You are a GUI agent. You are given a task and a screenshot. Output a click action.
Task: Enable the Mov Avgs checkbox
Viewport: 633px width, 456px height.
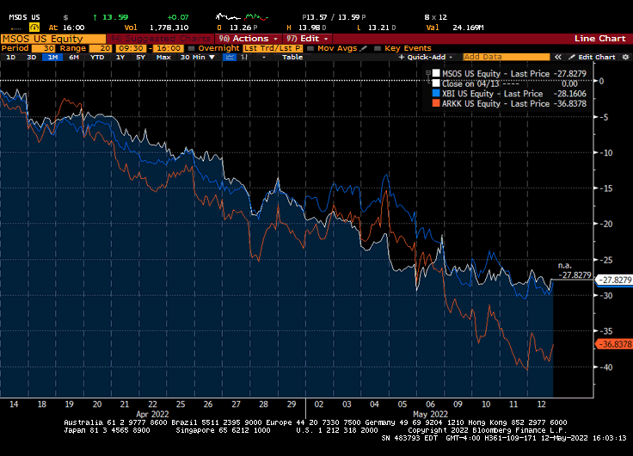tap(310, 48)
